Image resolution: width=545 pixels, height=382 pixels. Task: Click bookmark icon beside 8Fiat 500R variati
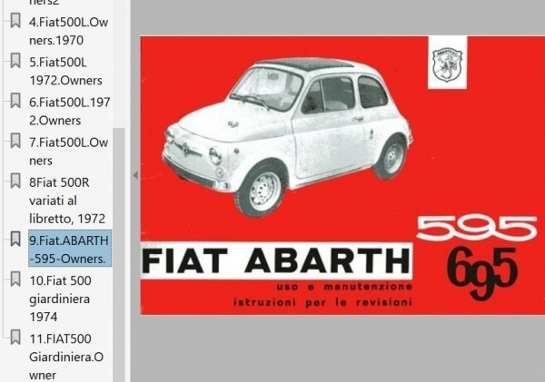tap(15, 181)
